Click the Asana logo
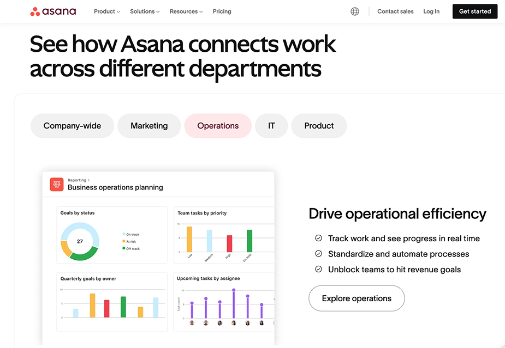 53,11
